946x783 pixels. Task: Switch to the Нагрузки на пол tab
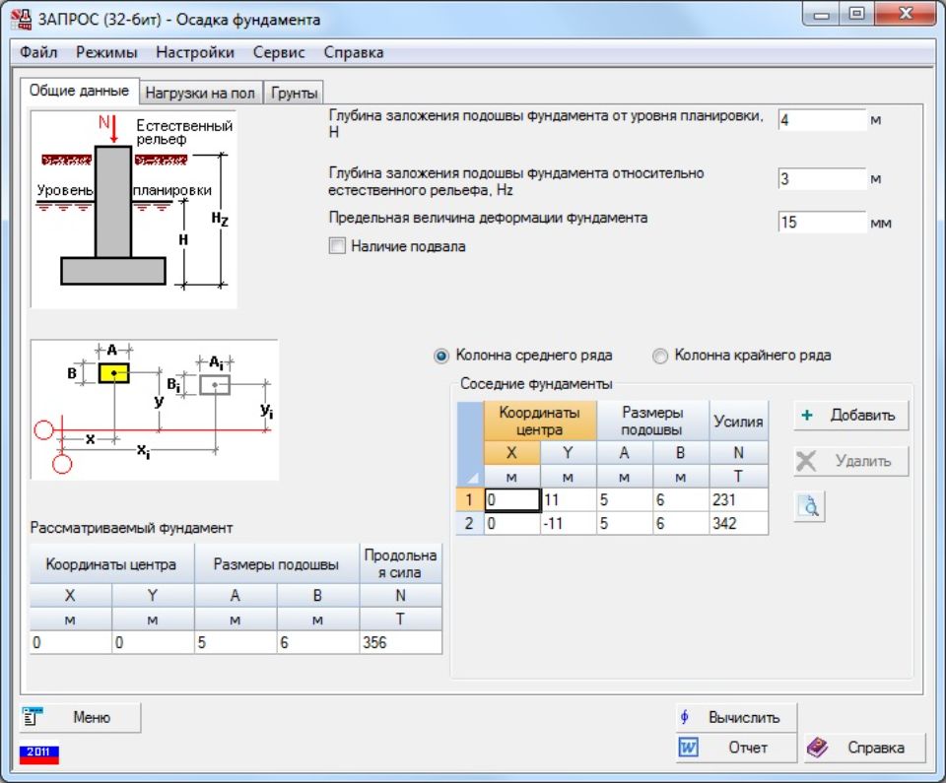point(200,94)
